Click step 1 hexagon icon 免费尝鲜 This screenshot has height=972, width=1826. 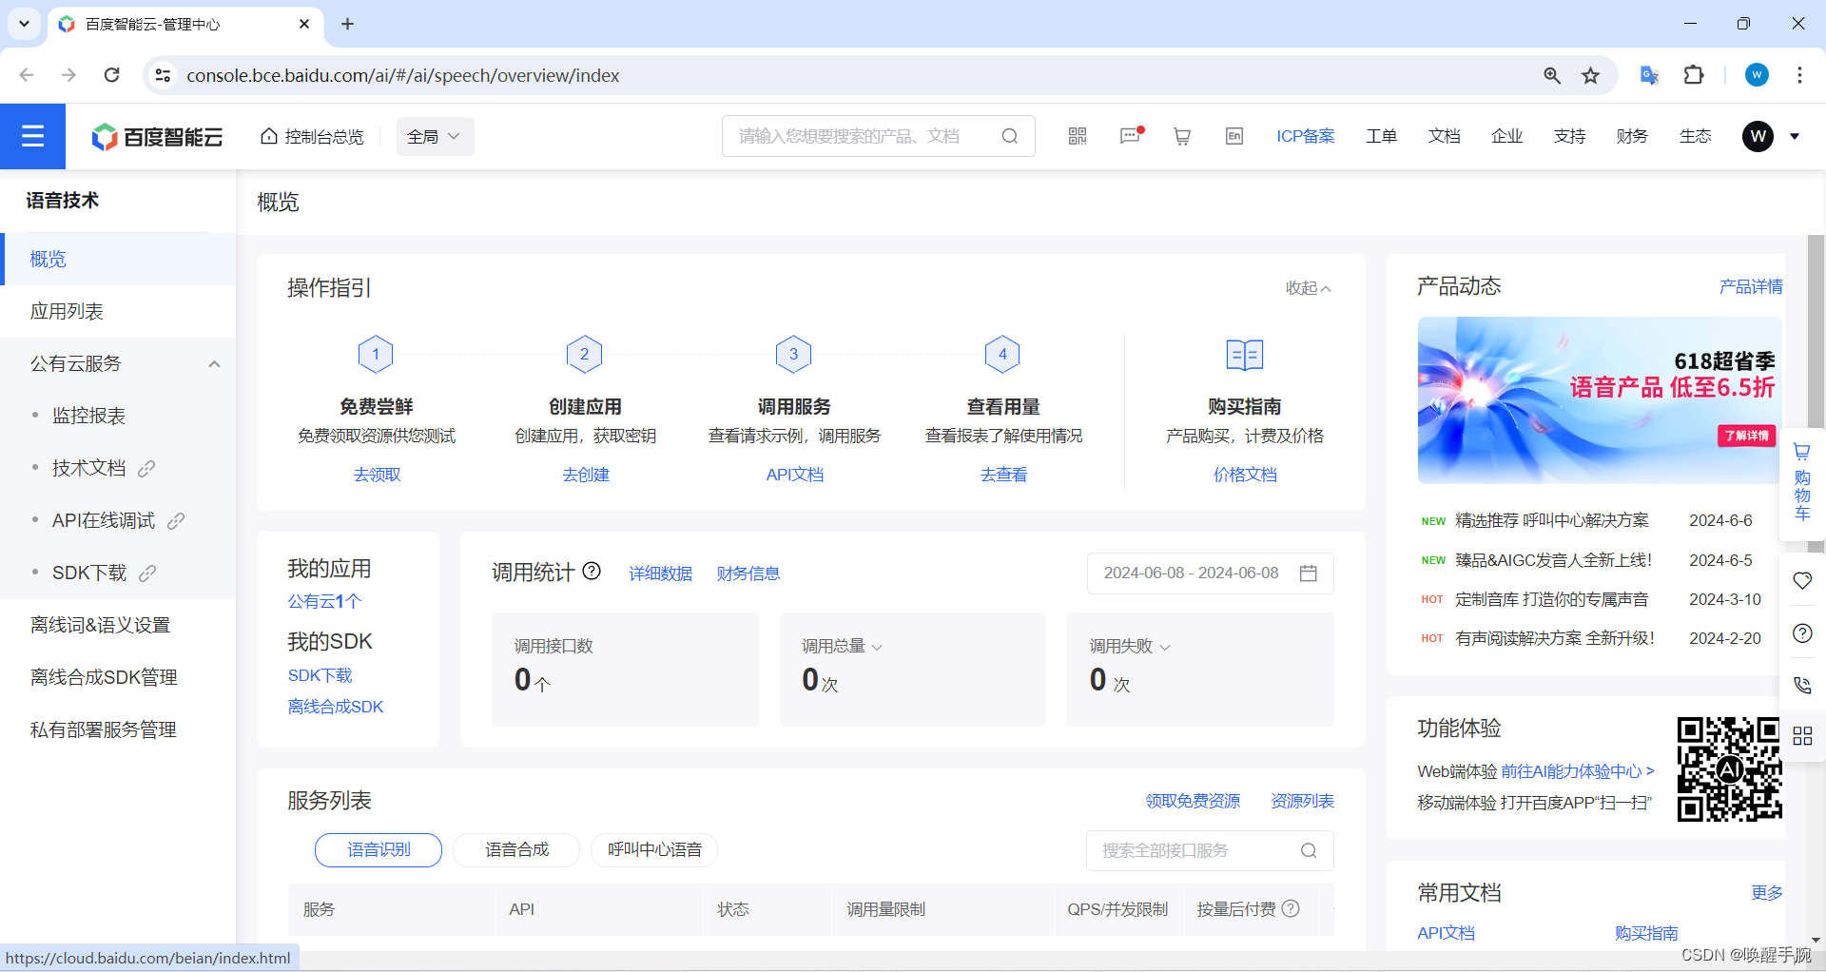(x=376, y=354)
